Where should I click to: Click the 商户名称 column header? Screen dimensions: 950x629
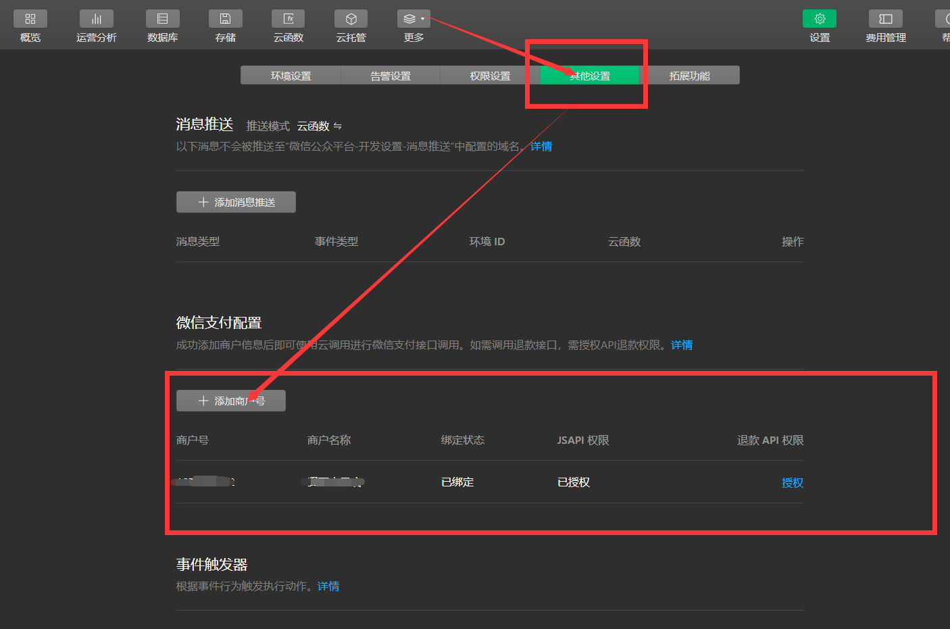[x=329, y=440]
